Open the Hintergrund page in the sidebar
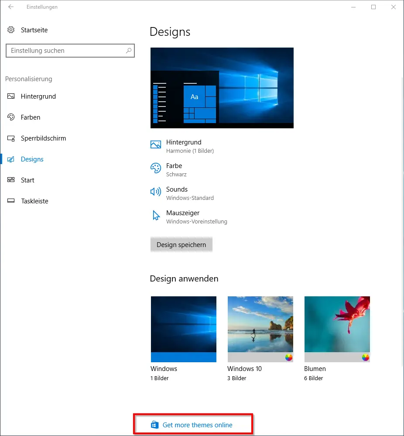 pos(38,96)
